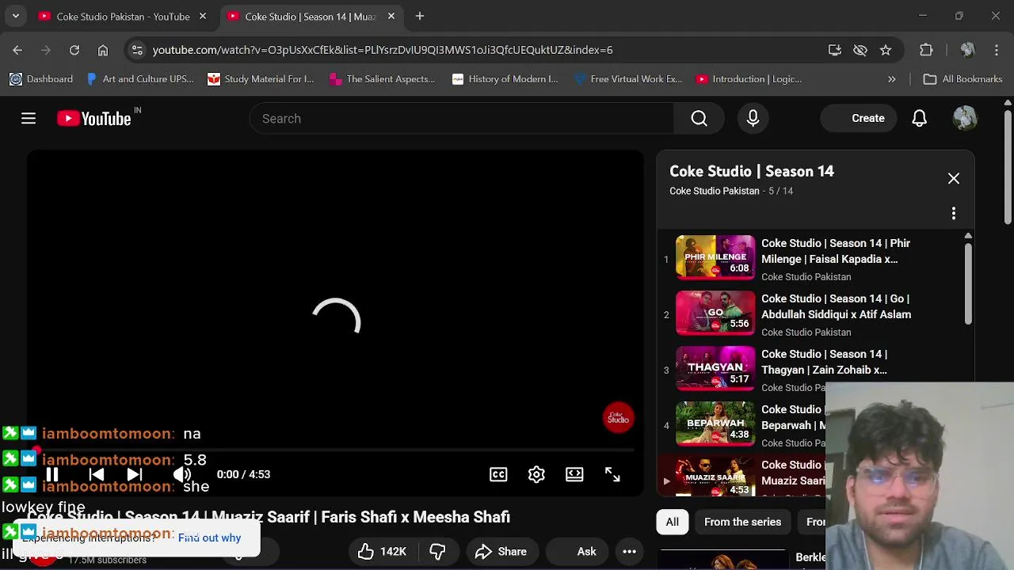The height and width of the screenshot is (570, 1014).
Task: Switch to theater mode
Action: click(574, 474)
